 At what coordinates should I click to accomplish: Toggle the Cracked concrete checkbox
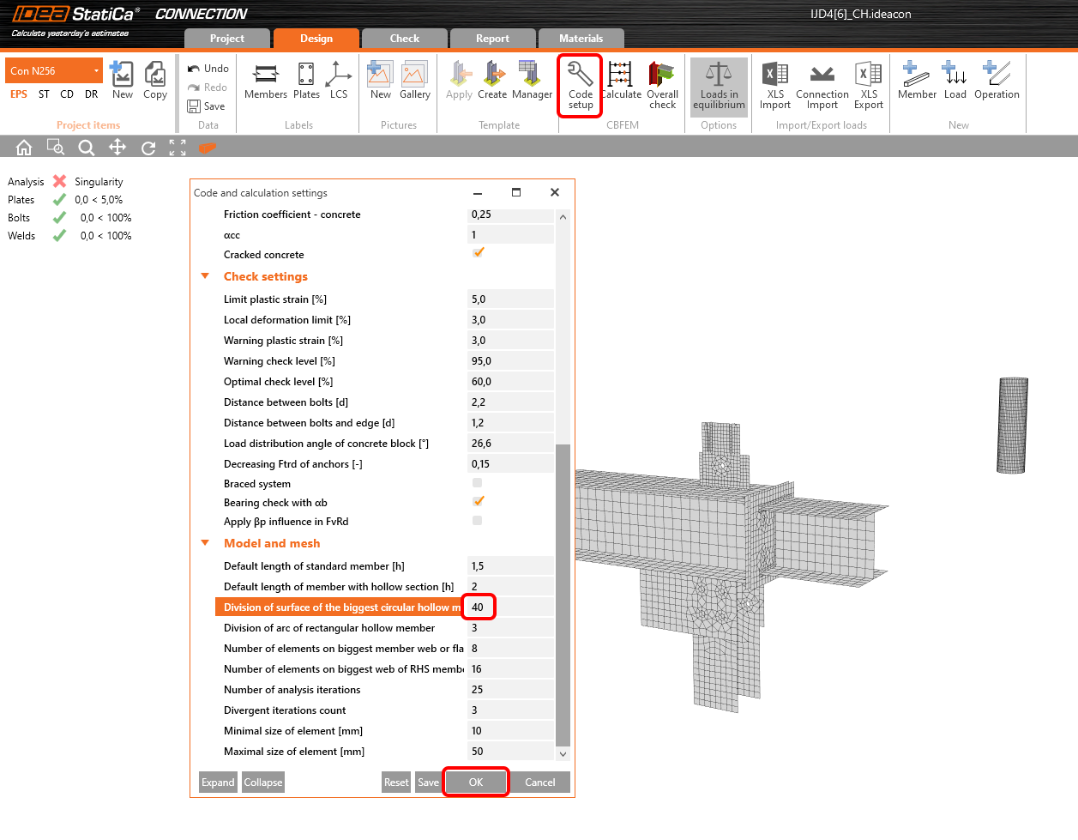click(x=478, y=253)
